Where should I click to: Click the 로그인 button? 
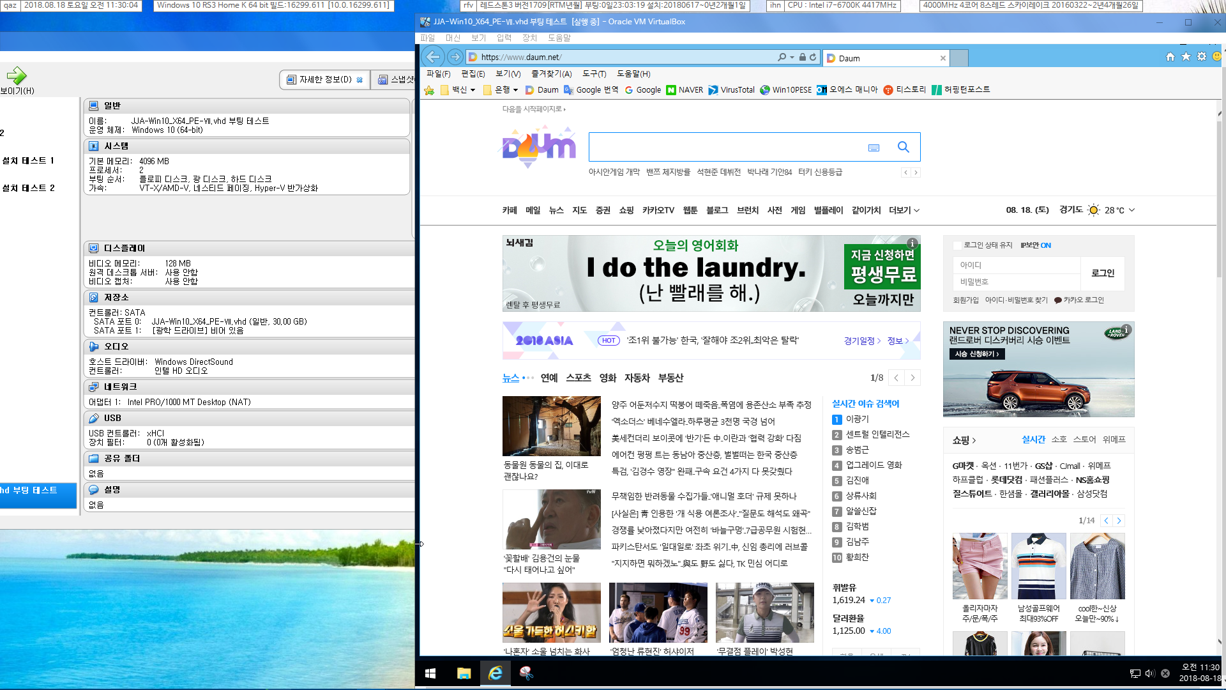pos(1102,273)
